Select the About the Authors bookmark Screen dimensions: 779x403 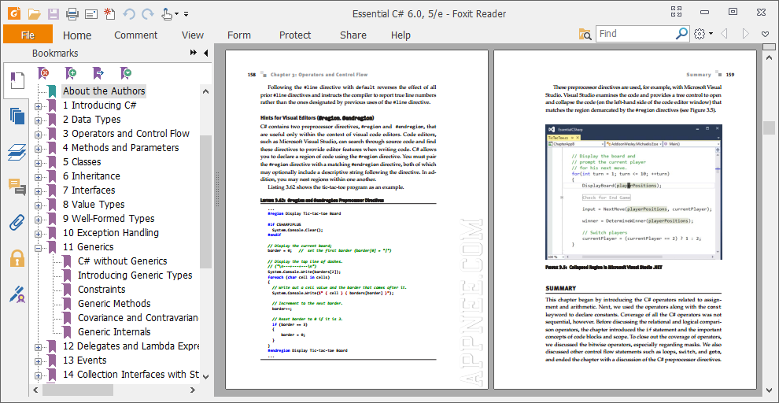coord(104,91)
